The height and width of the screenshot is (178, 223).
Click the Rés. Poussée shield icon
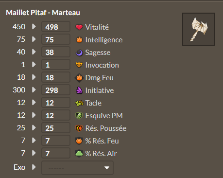pos(79,128)
